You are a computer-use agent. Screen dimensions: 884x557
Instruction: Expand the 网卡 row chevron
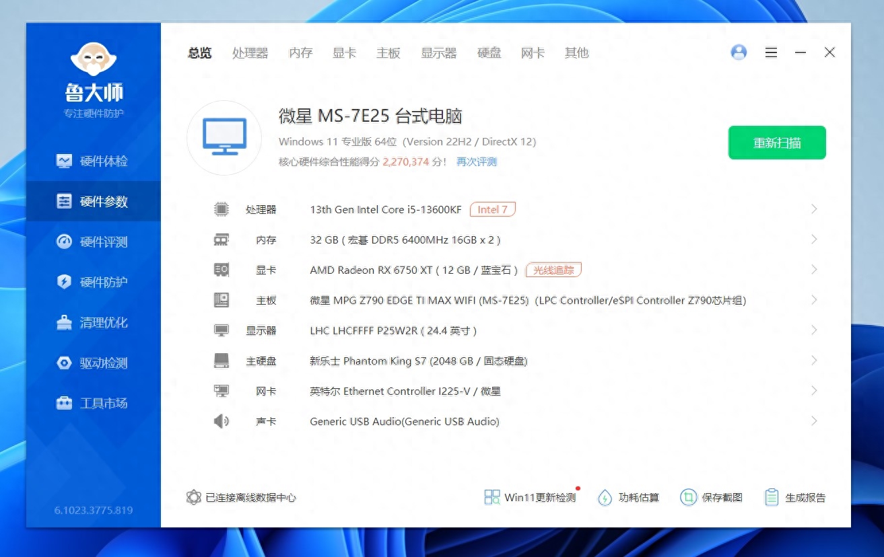(x=814, y=391)
